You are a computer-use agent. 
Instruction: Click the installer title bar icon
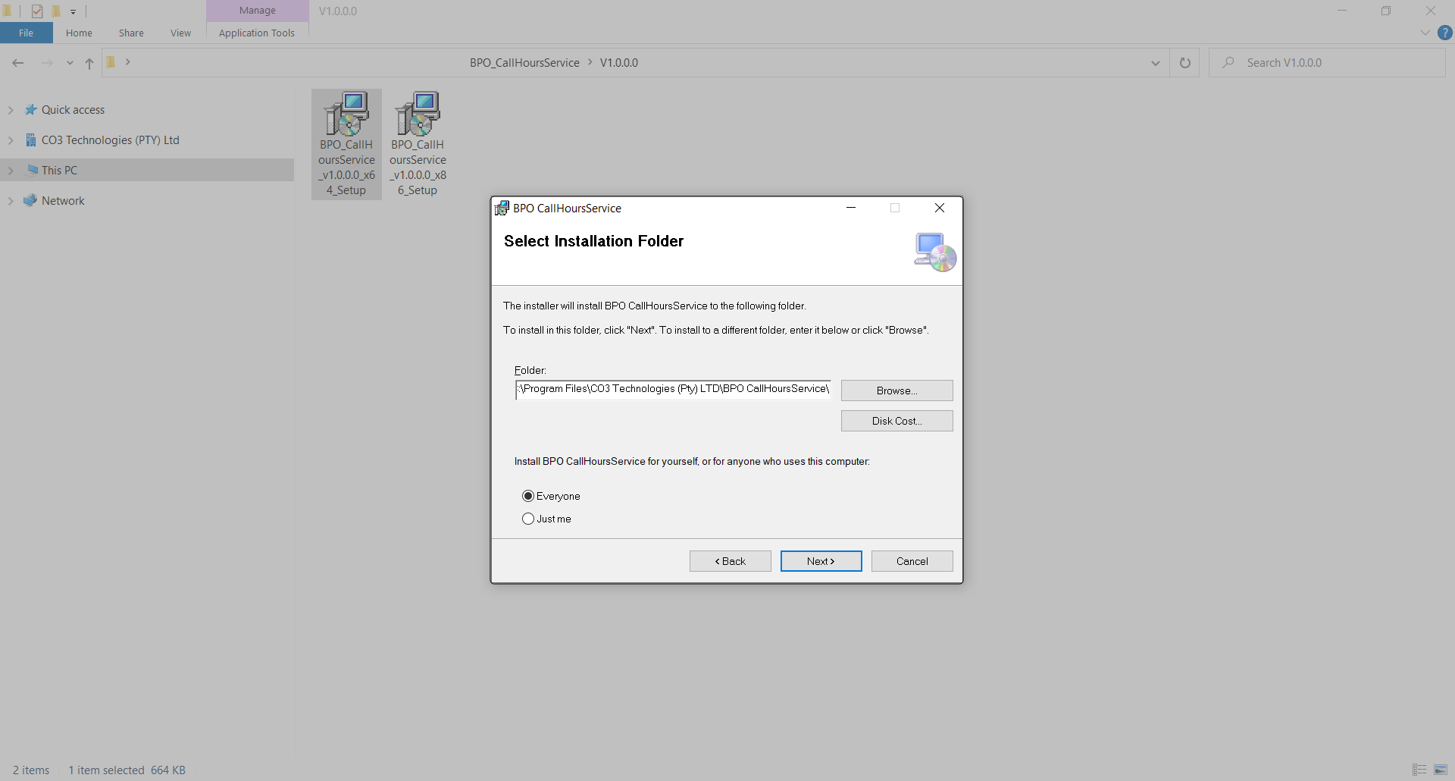pyautogui.click(x=502, y=208)
